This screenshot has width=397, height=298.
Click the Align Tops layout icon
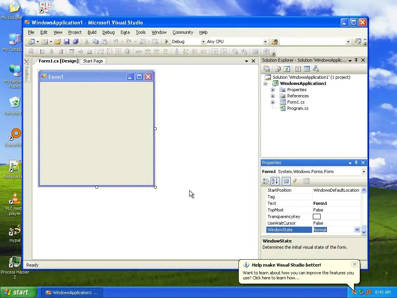click(x=72, y=52)
